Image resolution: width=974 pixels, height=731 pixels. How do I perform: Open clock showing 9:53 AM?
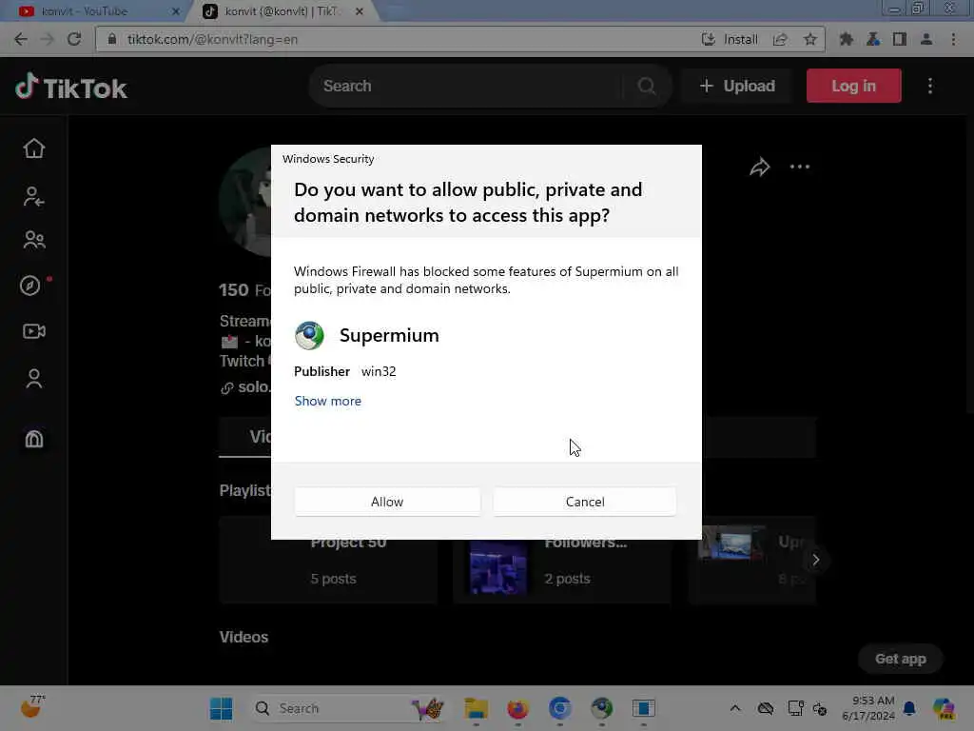click(x=868, y=708)
